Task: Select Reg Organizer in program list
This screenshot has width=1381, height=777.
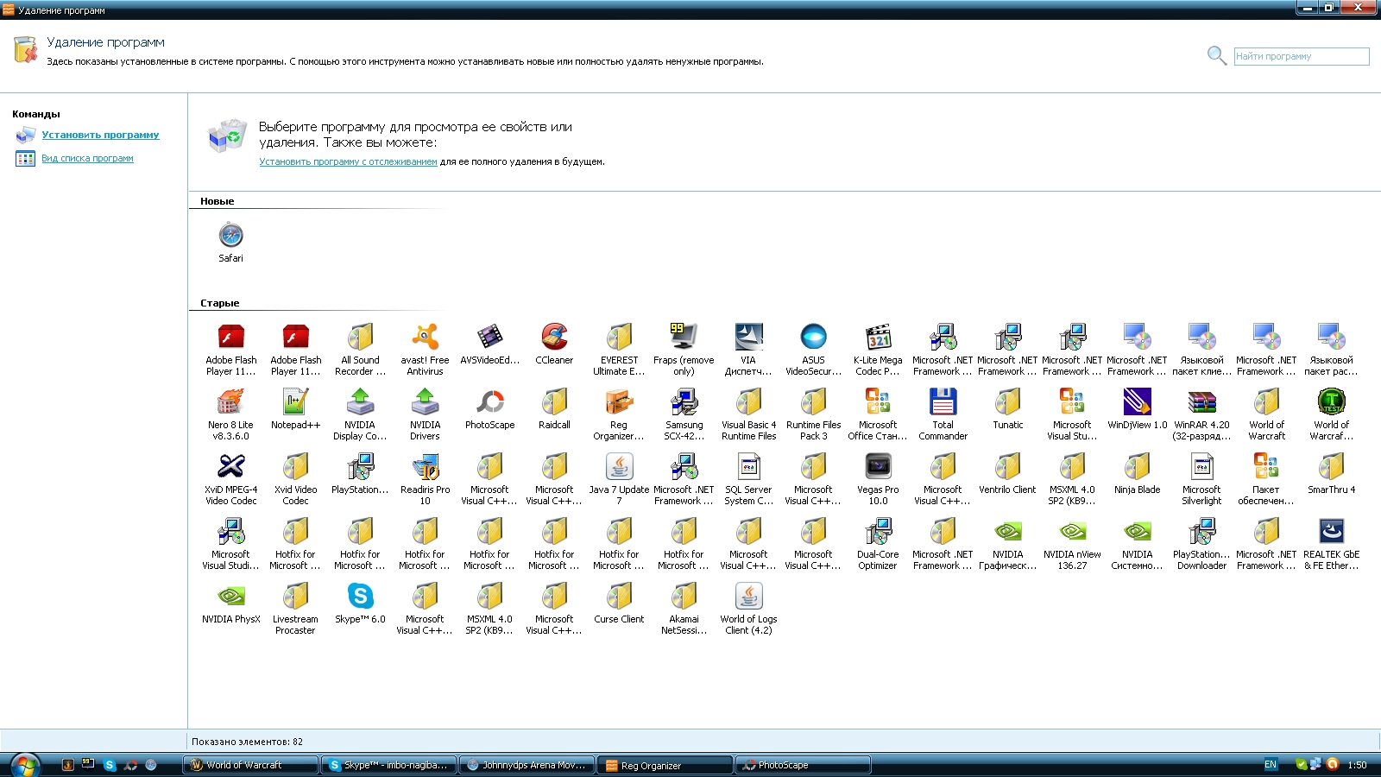Action: point(619,401)
